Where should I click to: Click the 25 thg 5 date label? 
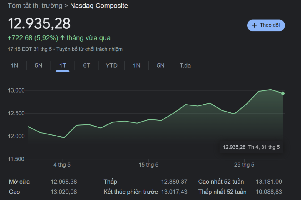[x=244, y=165]
